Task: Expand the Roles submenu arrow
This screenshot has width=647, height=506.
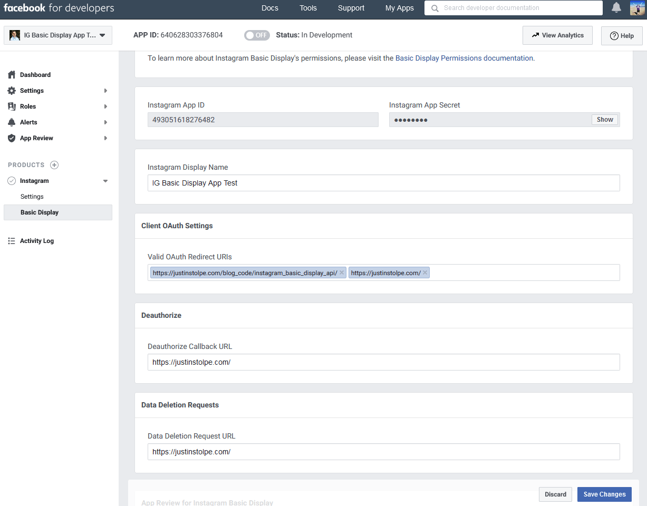Action: pos(105,106)
